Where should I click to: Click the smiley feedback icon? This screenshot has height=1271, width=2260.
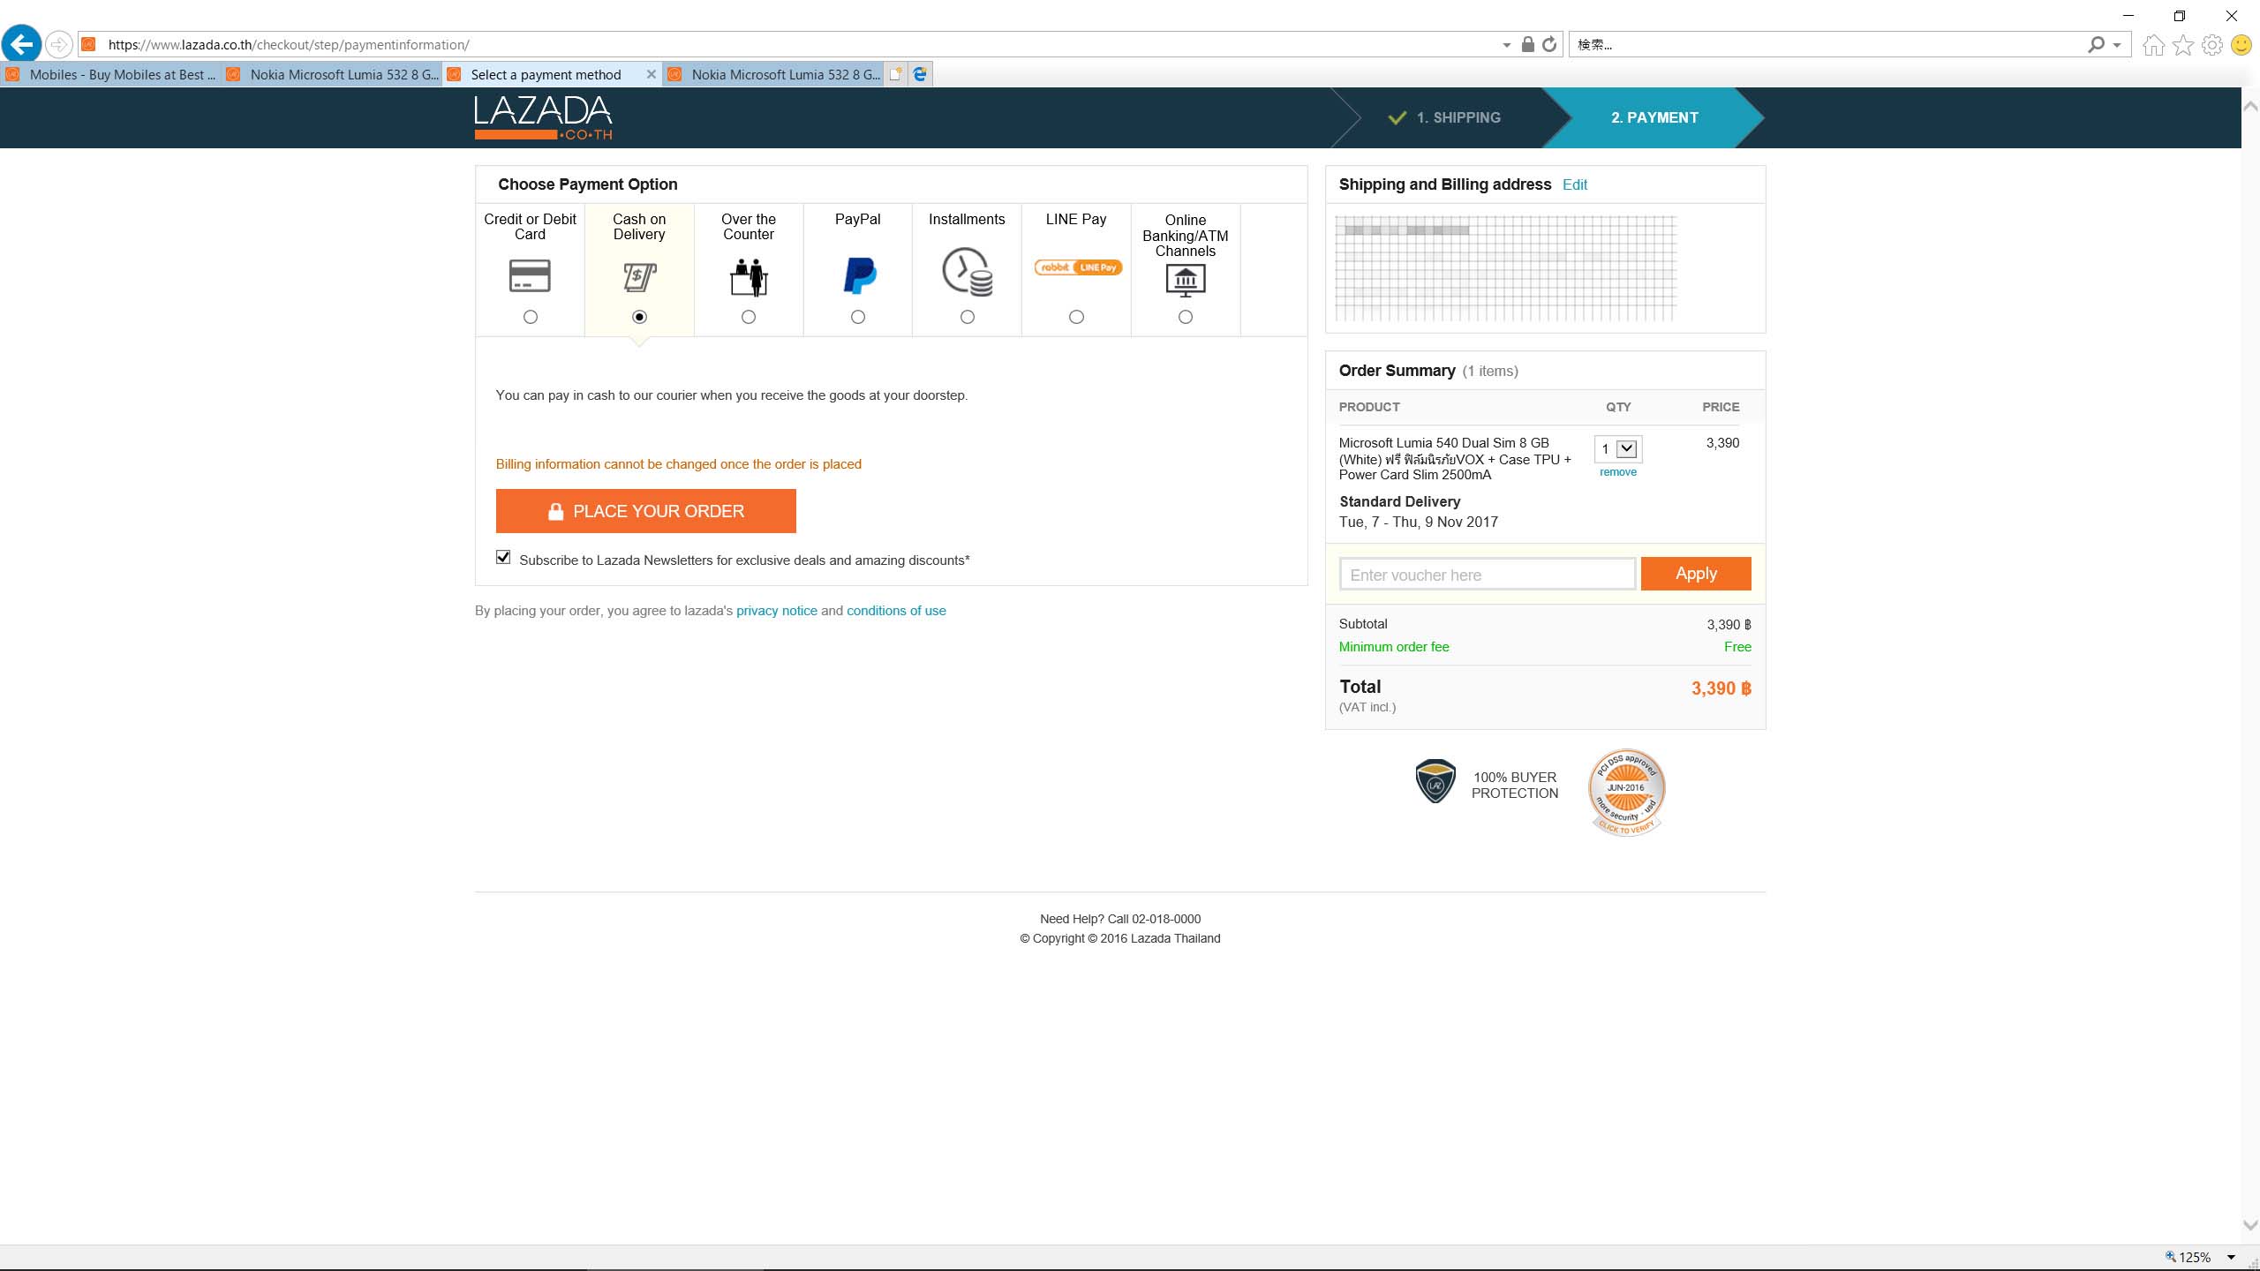[x=2241, y=44]
